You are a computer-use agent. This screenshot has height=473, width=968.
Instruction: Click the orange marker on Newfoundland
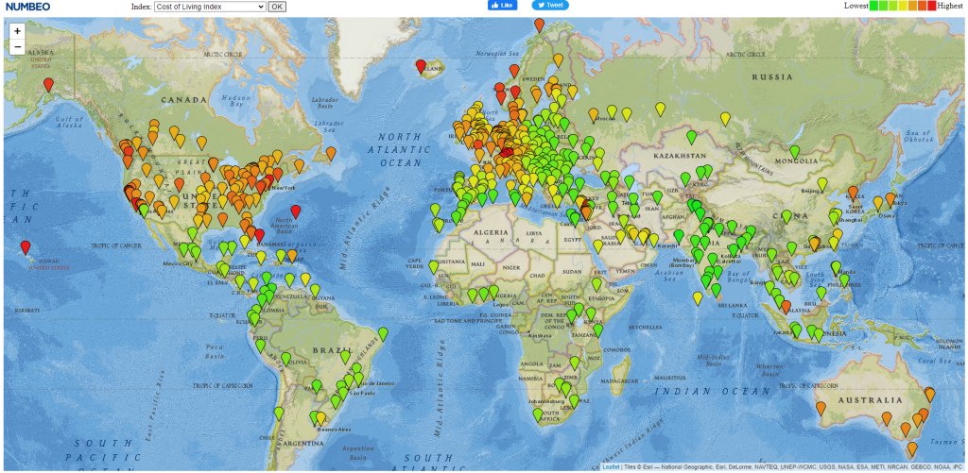331,153
